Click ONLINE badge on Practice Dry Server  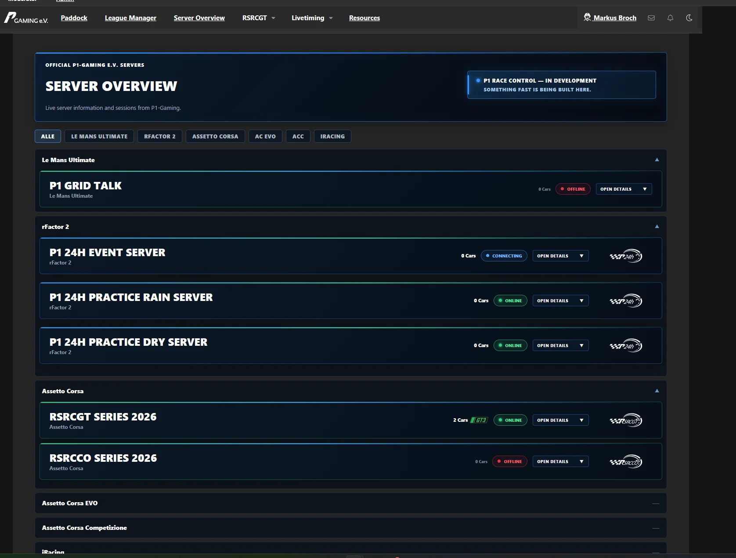510,345
